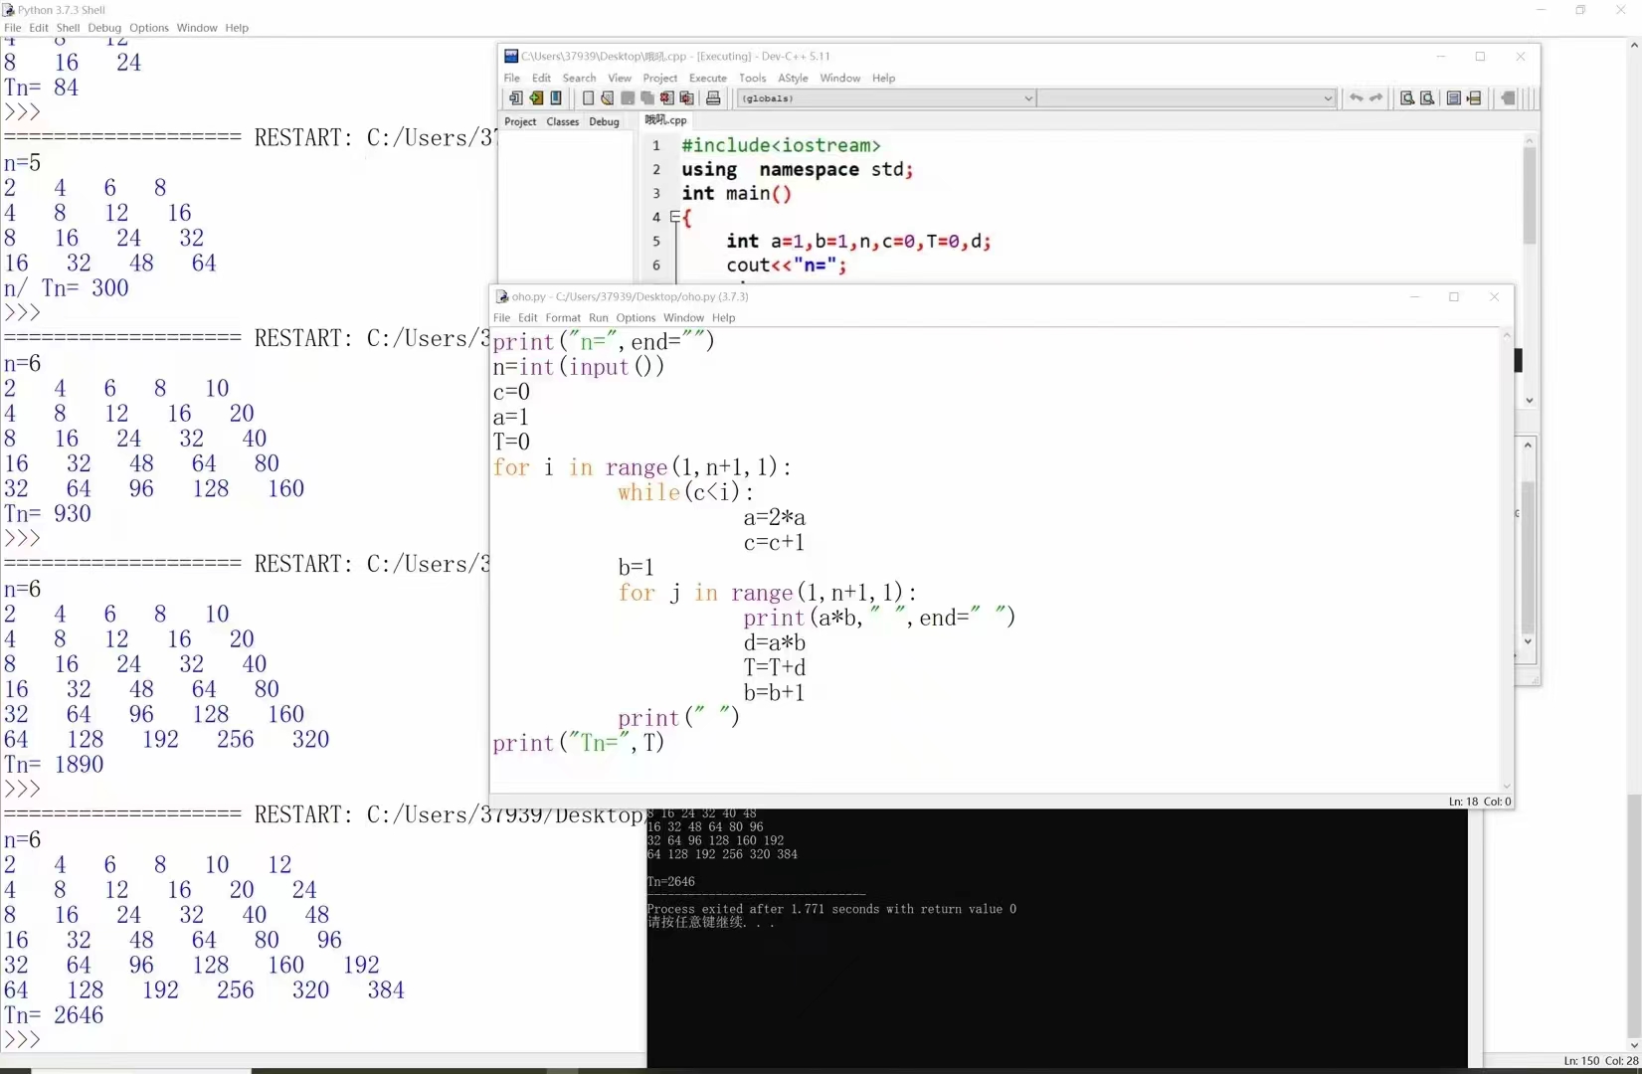This screenshot has height=1074, width=1642.
Task: Click the 'while(c<i):' line in oho.py
Action: pos(685,492)
